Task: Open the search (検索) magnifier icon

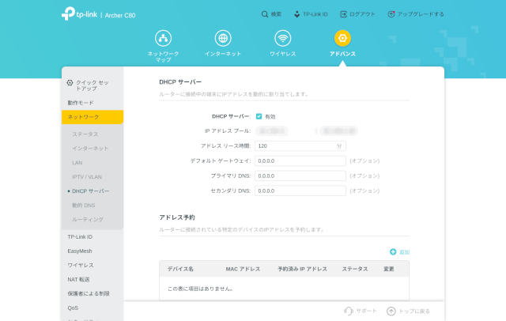Action: tap(265, 14)
